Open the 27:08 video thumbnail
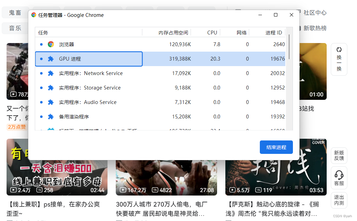 [166, 178]
